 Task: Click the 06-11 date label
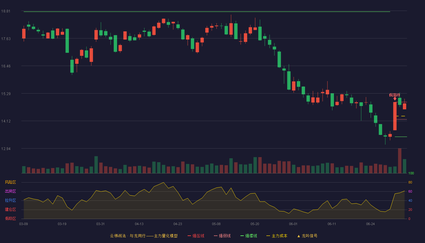click(x=332, y=224)
